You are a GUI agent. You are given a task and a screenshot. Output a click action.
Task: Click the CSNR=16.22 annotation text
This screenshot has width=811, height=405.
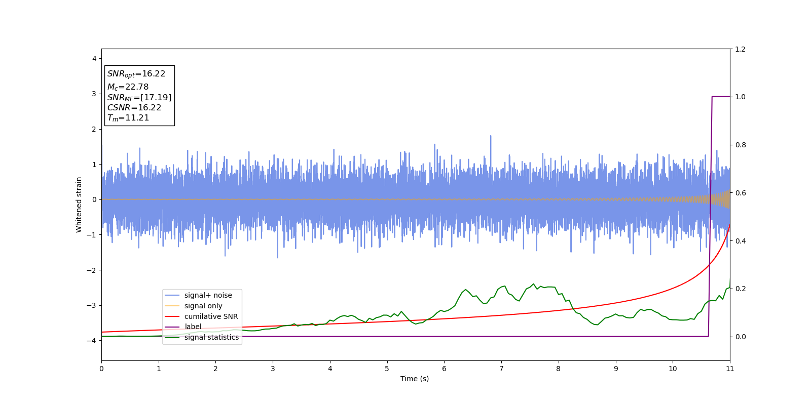coord(134,107)
